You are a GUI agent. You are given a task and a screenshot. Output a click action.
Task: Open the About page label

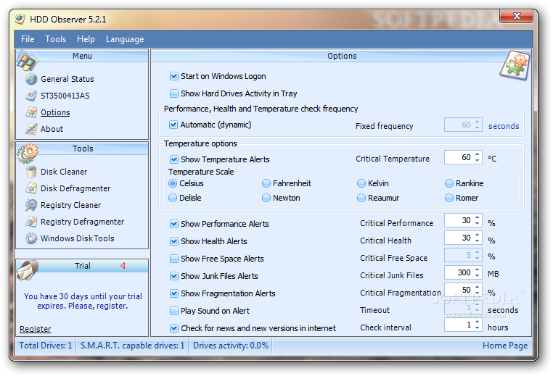[52, 129]
